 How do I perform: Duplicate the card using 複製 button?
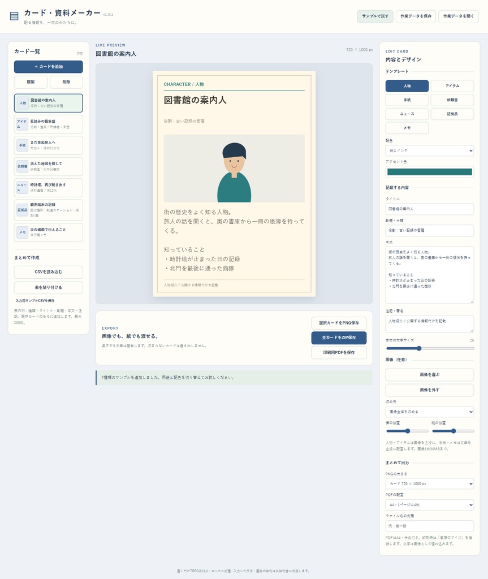tap(31, 82)
